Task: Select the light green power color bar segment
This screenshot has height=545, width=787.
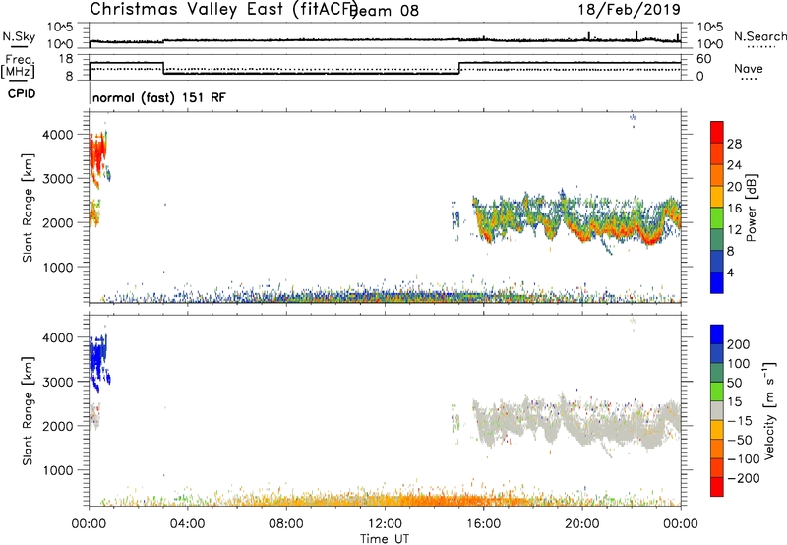Action: (717, 217)
